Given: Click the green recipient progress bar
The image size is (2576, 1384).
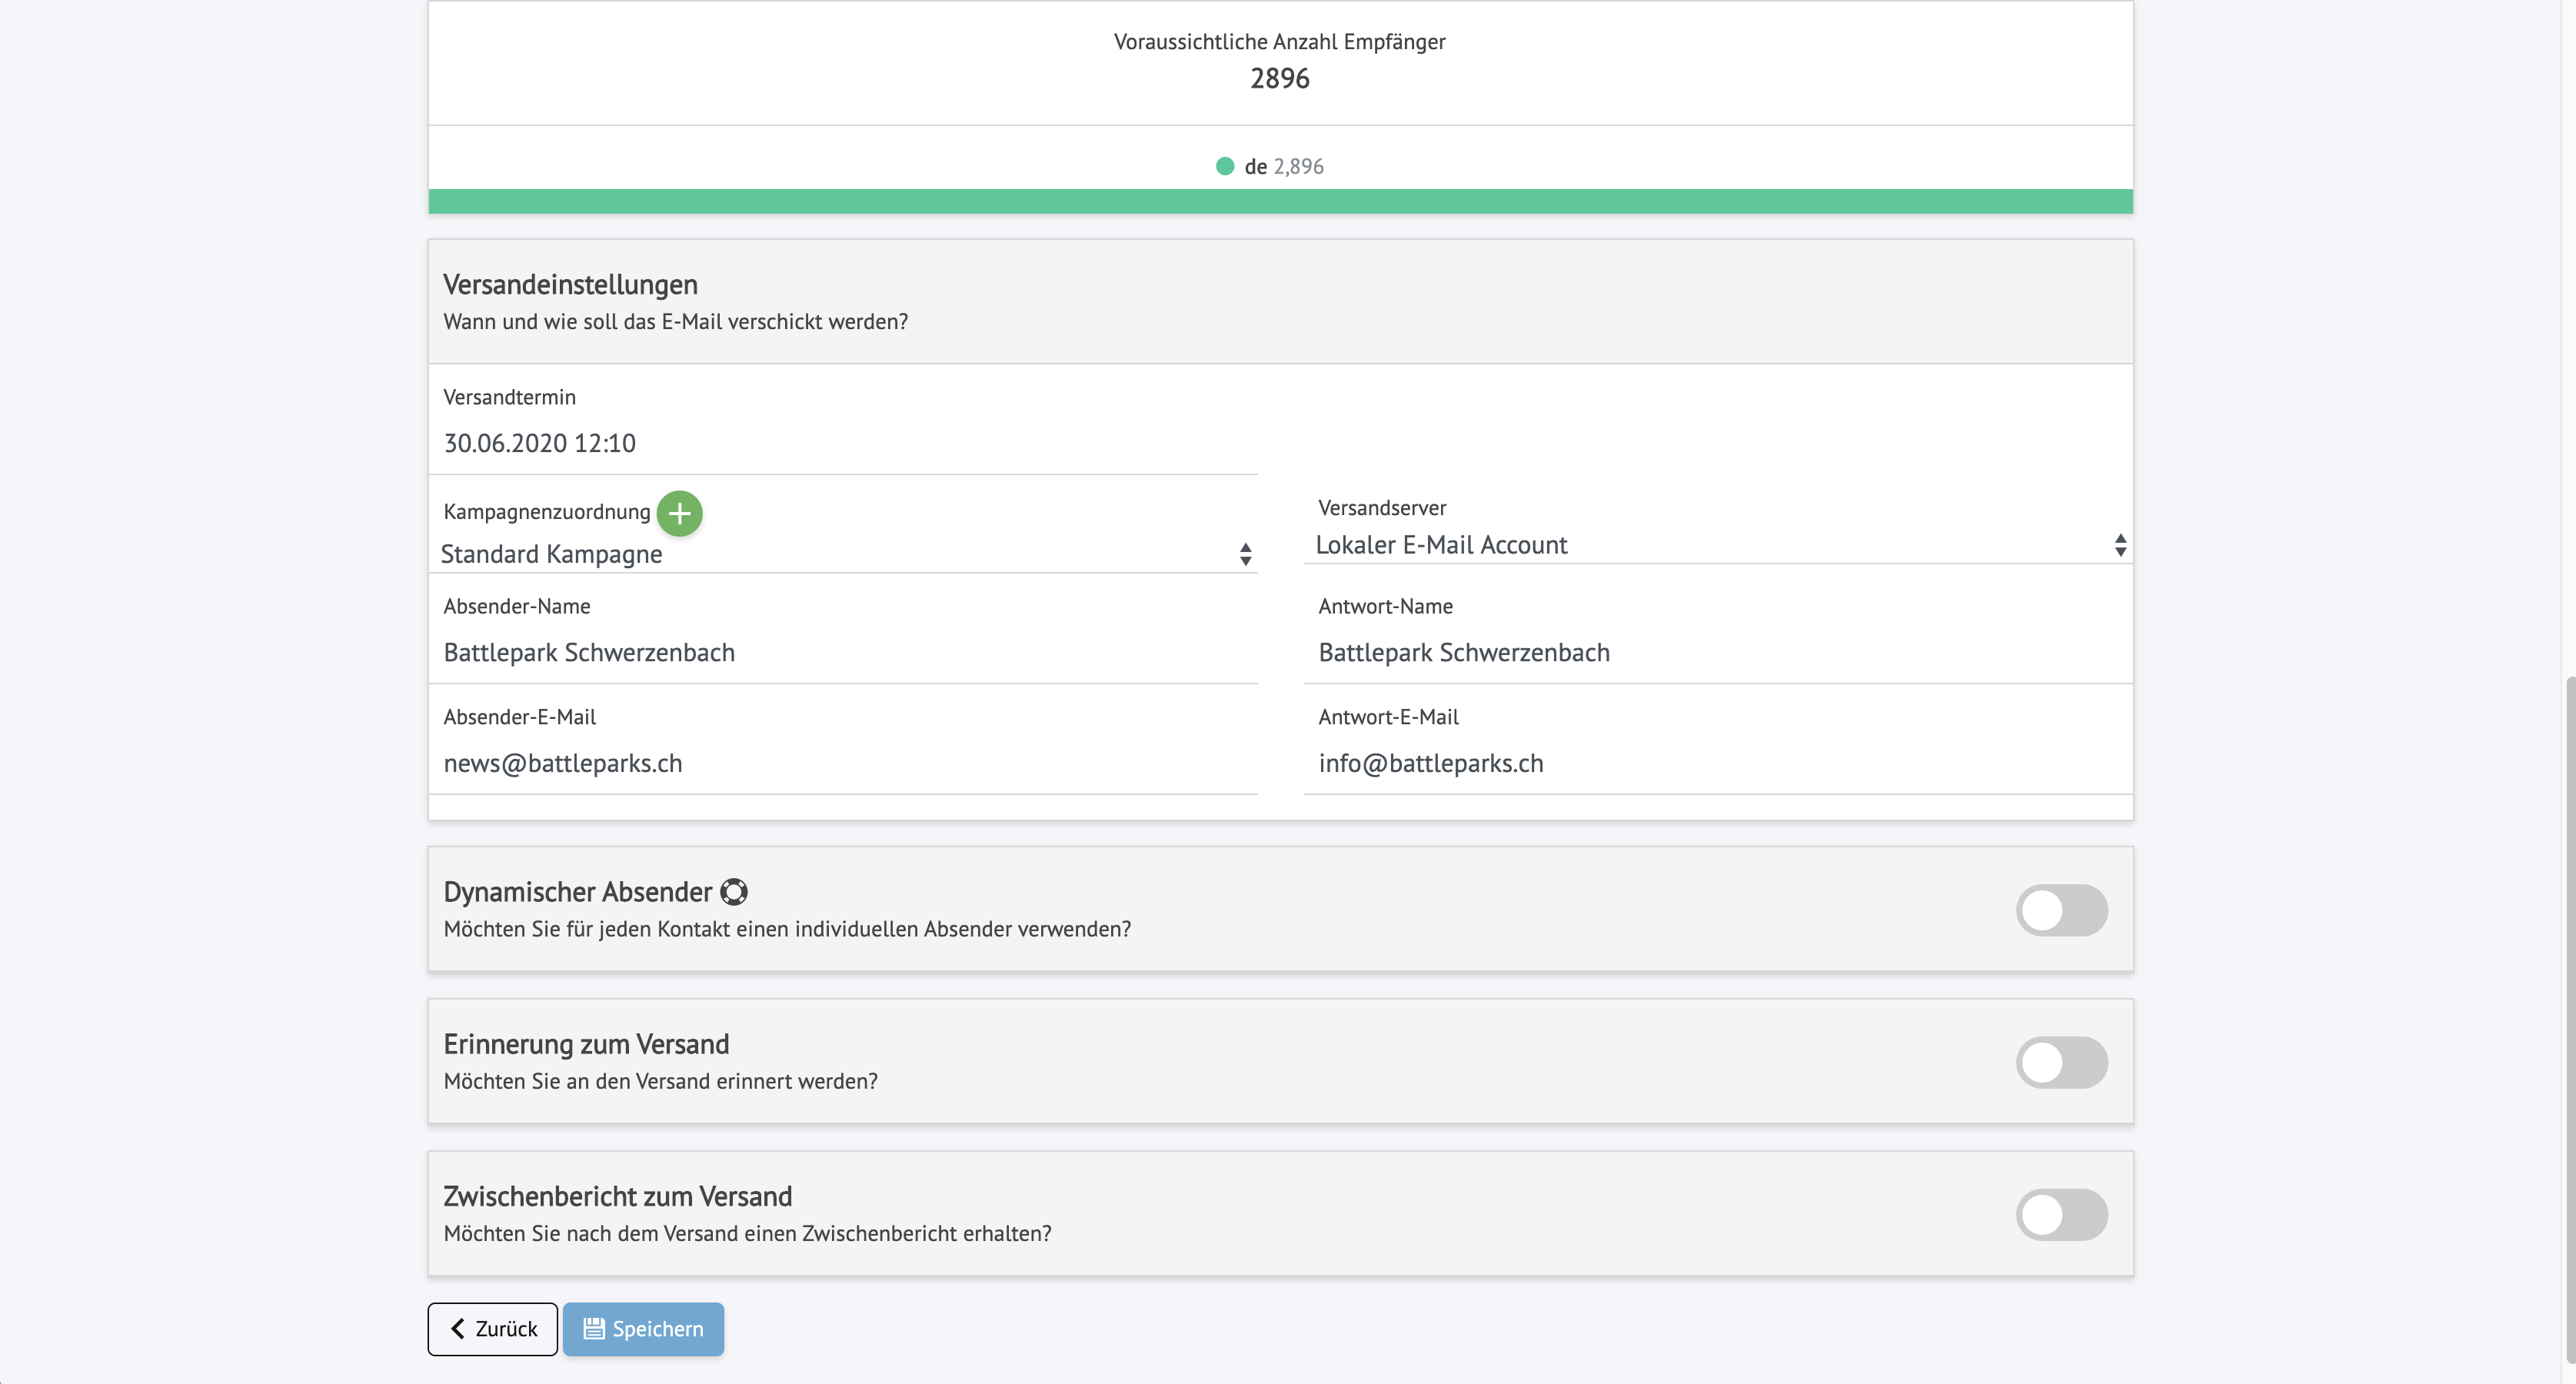Looking at the screenshot, I should click(x=1280, y=201).
